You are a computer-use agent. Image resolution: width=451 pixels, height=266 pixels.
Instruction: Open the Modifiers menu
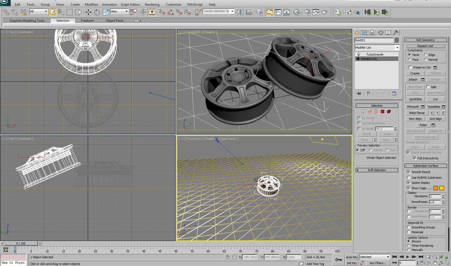pos(92,4)
